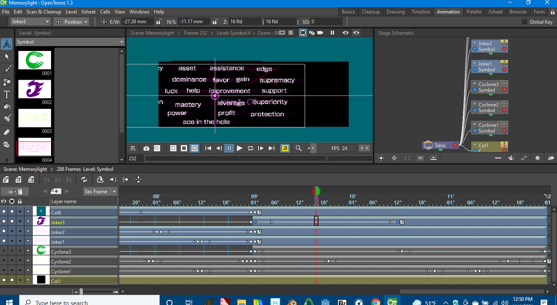Open the Joker3 column dropdown
This screenshot has height=305, width=557.
30,22
